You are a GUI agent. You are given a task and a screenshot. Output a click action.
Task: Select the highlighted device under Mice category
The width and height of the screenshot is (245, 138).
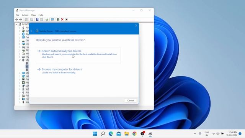(27, 66)
